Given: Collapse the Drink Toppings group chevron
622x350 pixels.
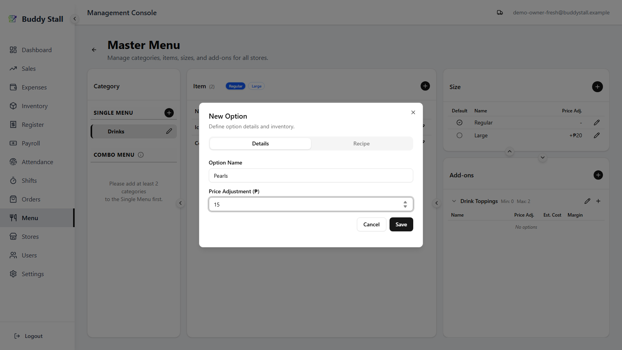Looking at the screenshot, I should tap(454, 201).
